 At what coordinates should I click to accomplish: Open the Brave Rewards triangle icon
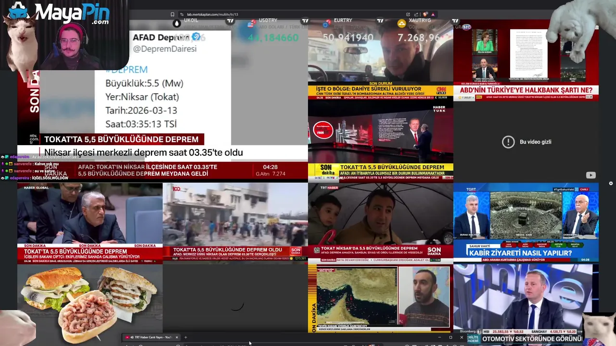(x=433, y=14)
